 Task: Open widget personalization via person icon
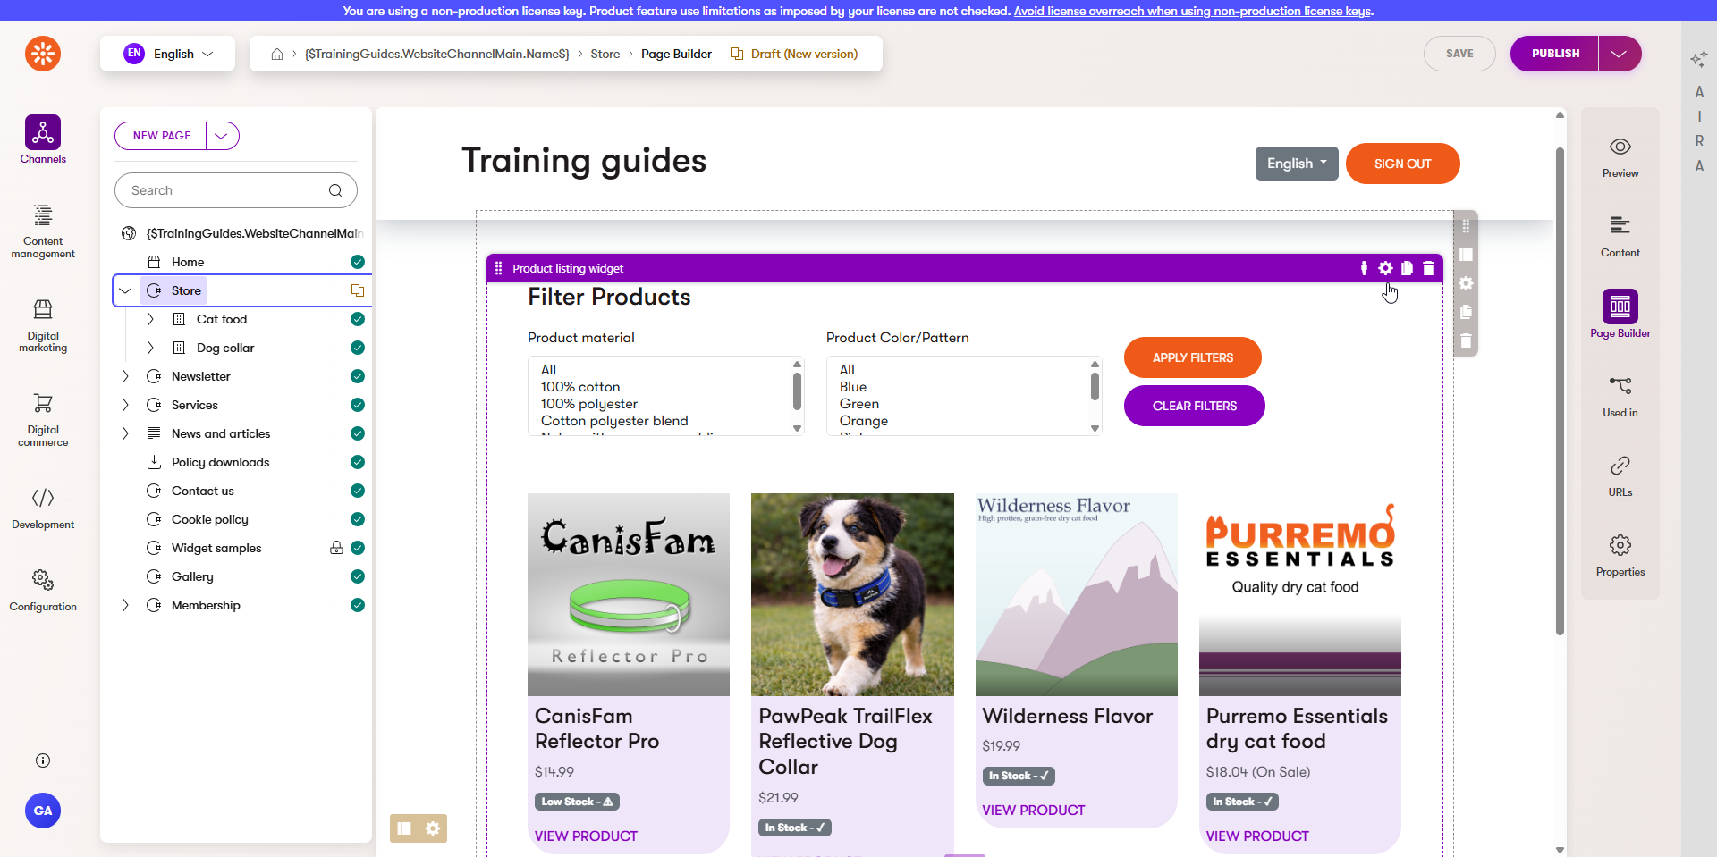coord(1364,268)
